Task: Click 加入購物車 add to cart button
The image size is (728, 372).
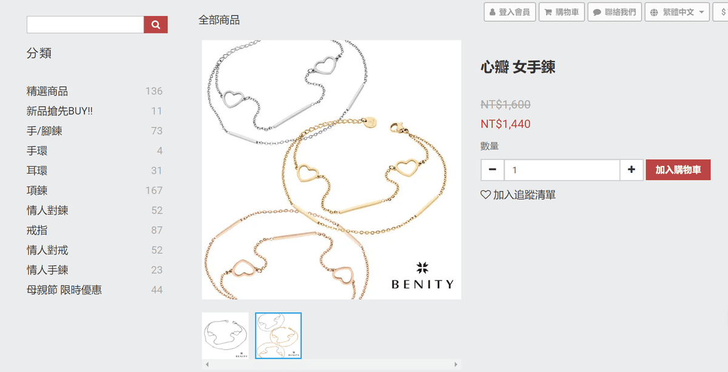Action: point(678,170)
